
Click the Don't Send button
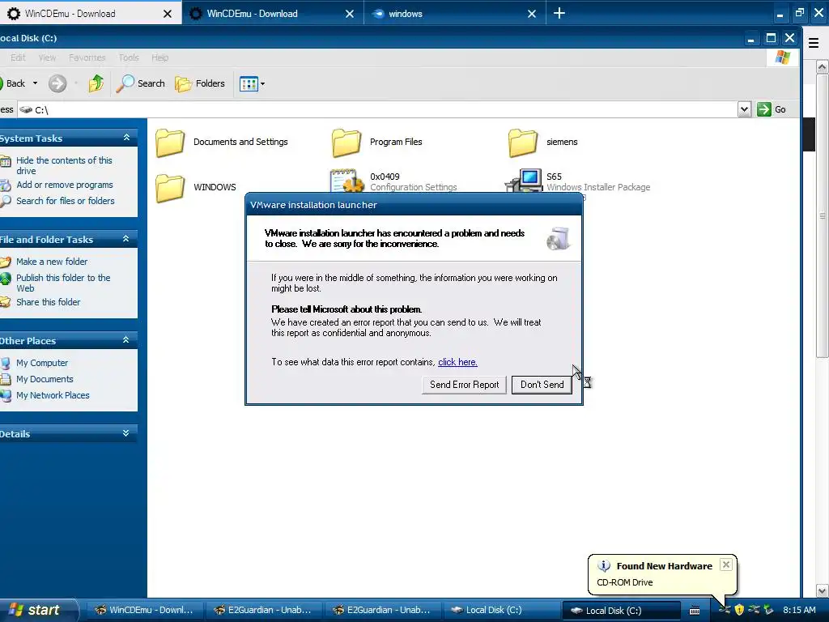coord(542,385)
